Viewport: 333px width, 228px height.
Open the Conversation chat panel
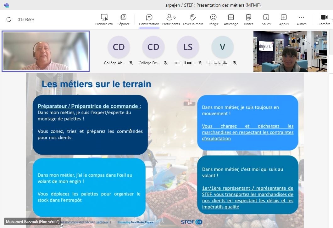click(x=149, y=17)
